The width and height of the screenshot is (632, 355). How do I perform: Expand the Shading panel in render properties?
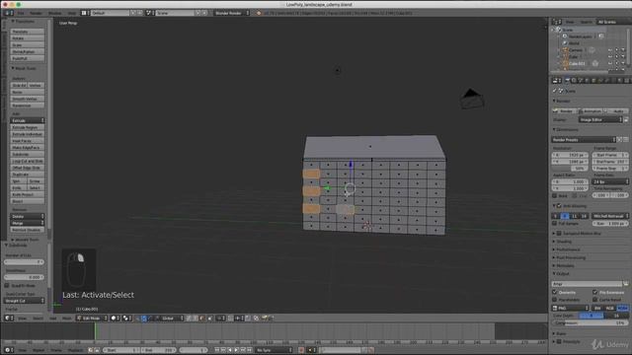(x=563, y=242)
